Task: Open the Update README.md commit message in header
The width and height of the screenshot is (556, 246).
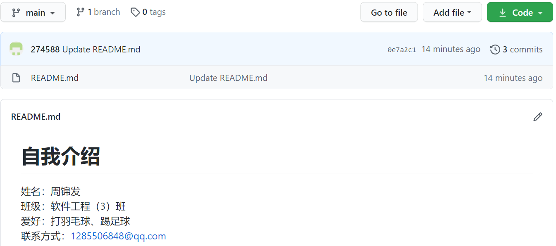Action: (x=101, y=50)
